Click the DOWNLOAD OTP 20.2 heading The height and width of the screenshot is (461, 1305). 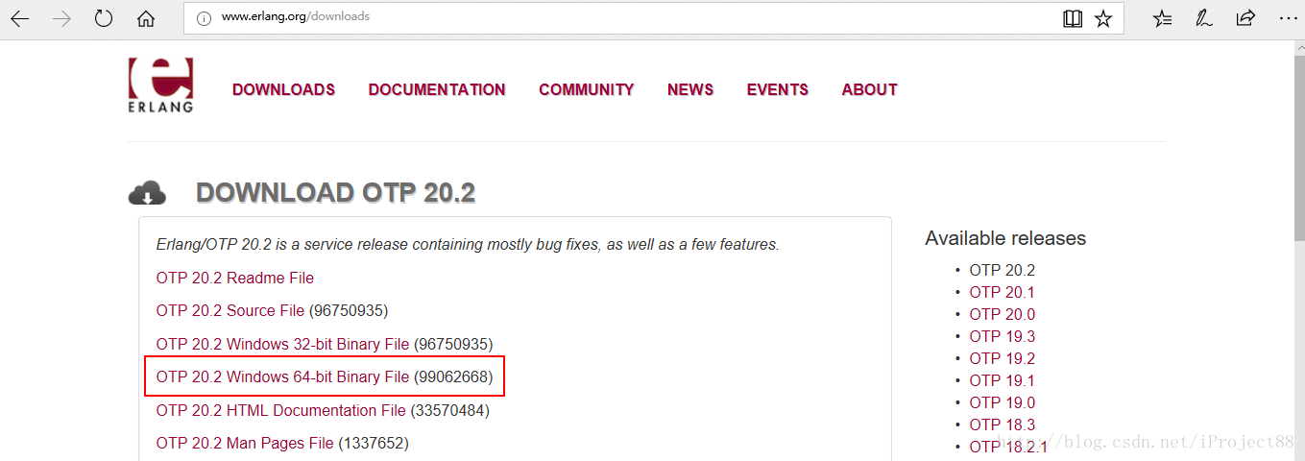coord(336,193)
